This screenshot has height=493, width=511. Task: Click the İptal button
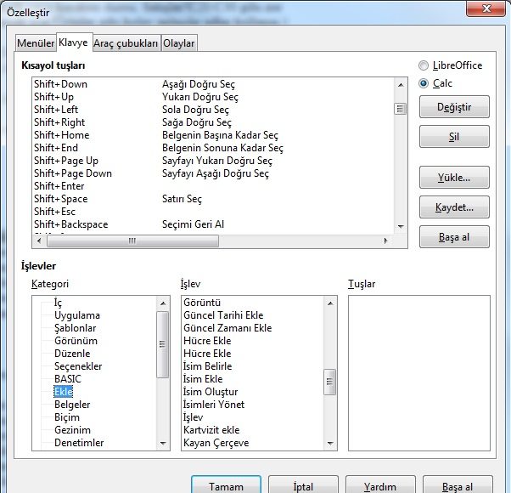point(303,486)
